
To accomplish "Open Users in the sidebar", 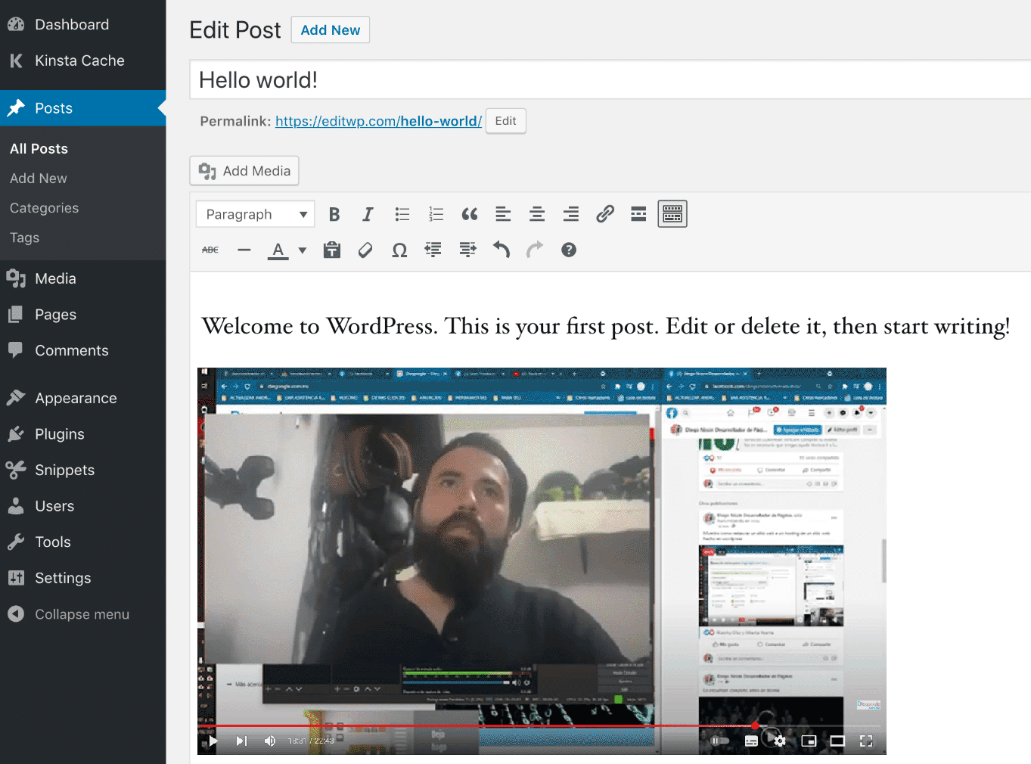I will point(82,506).
